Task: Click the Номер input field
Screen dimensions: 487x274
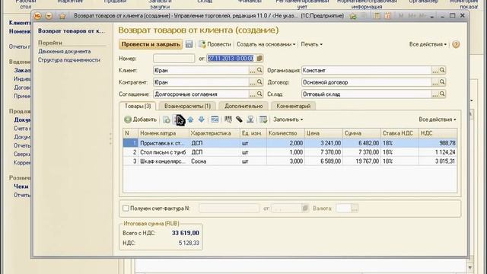Action: tap(174, 59)
